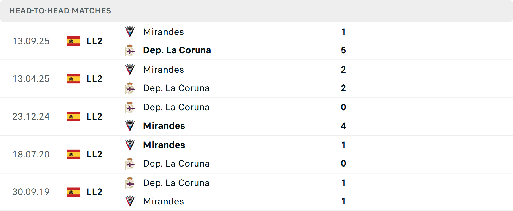This screenshot has width=513, height=211.
Task: Click Mirandes score 4 on 23.12.24
Action: [343, 126]
